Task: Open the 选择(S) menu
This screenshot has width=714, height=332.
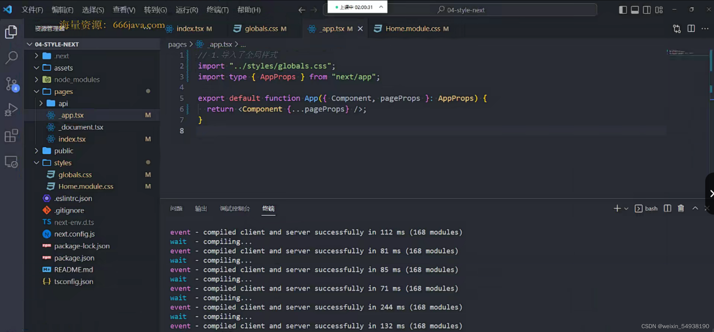Action: tap(93, 10)
